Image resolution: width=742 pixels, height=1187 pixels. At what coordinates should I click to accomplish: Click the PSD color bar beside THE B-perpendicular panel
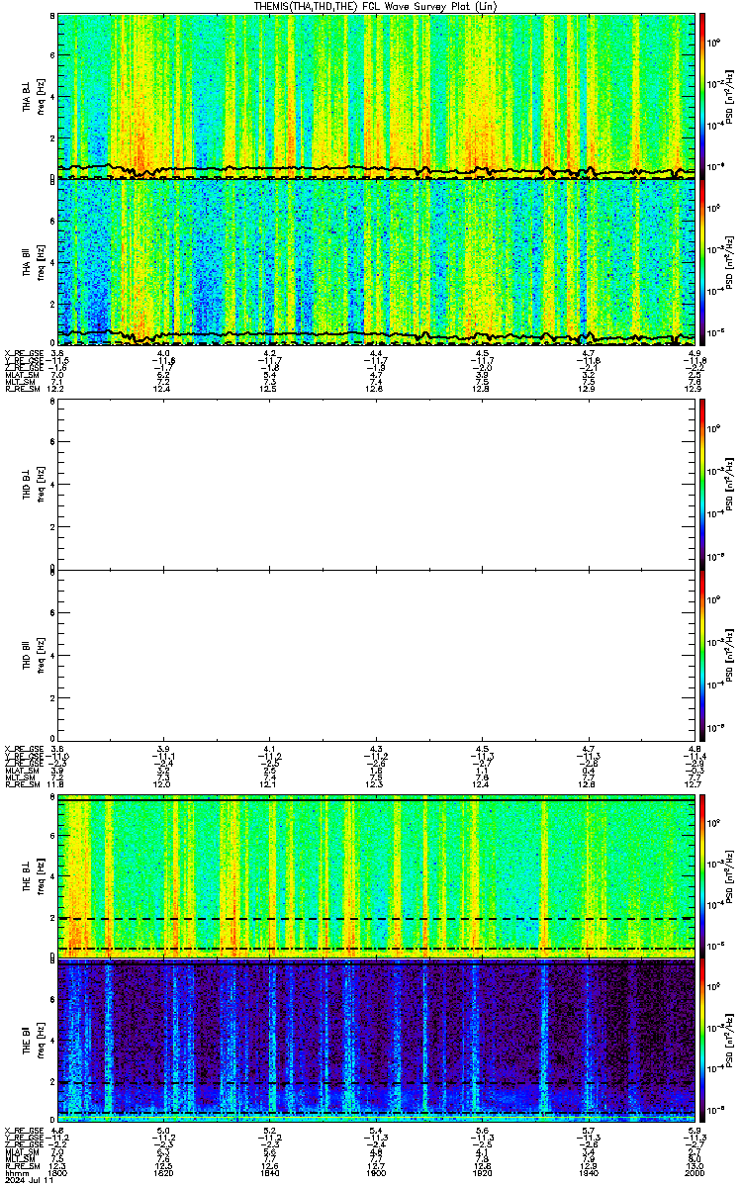[x=702, y=875]
